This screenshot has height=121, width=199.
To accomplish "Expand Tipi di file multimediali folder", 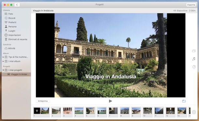I will pos(3,57).
